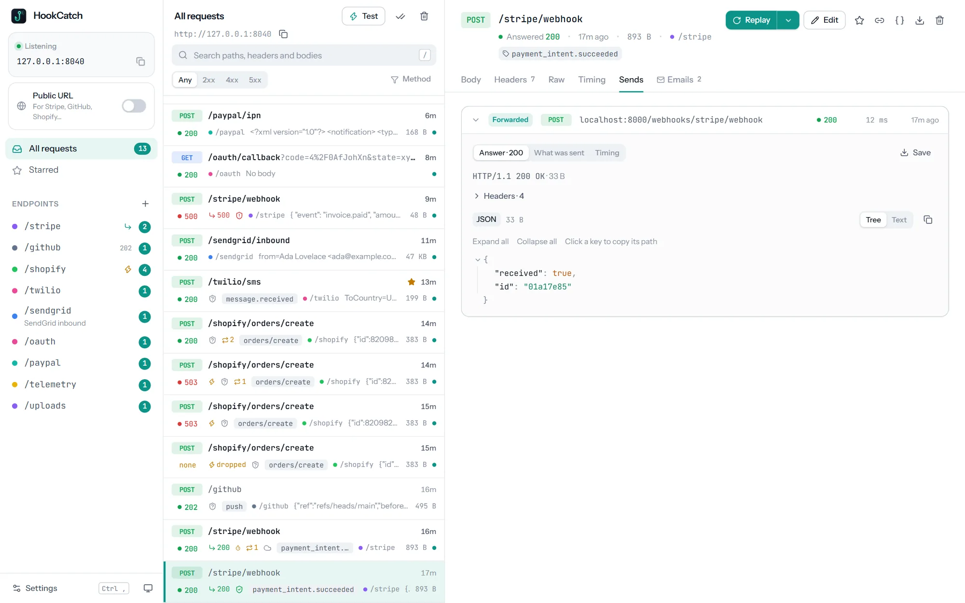Collapse the Forwarded send entry
The image size is (965, 603).
pos(476,120)
